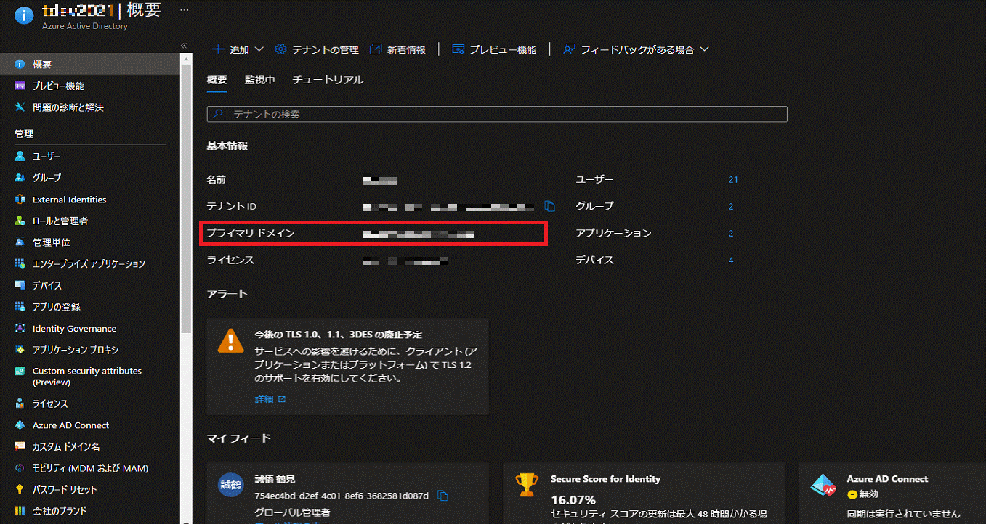Image resolution: width=986 pixels, height=524 pixels.
Task: Collapse the left sidebar with chevron
Action: point(184,46)
